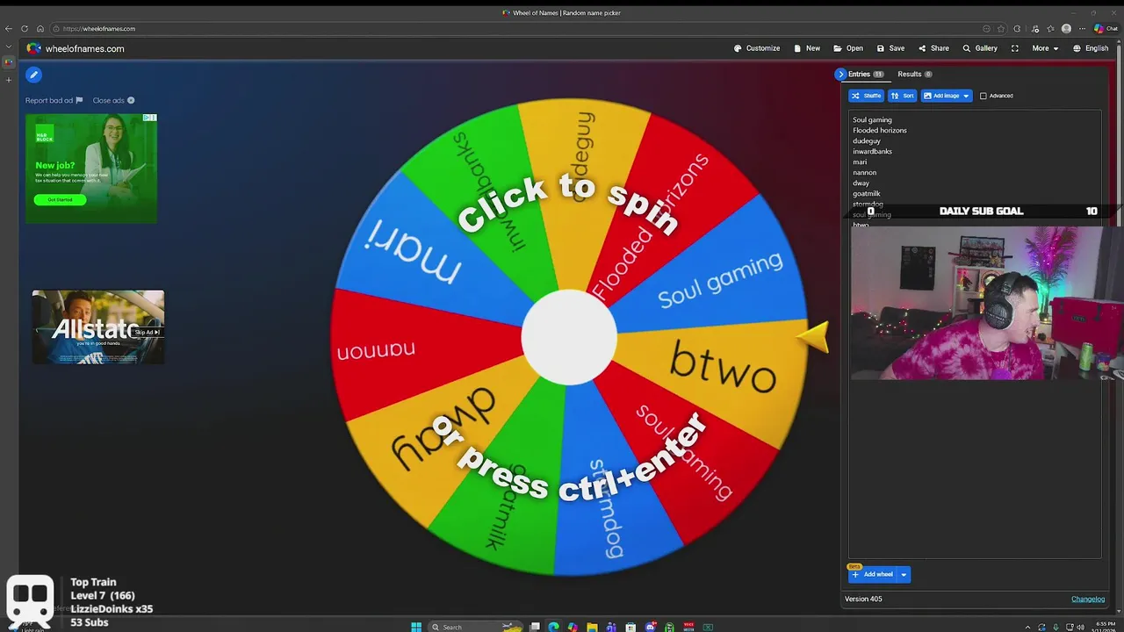Click 'Soul gaming' first entry line
This screenshot has height=632, width=1124.
coord(872,120)
